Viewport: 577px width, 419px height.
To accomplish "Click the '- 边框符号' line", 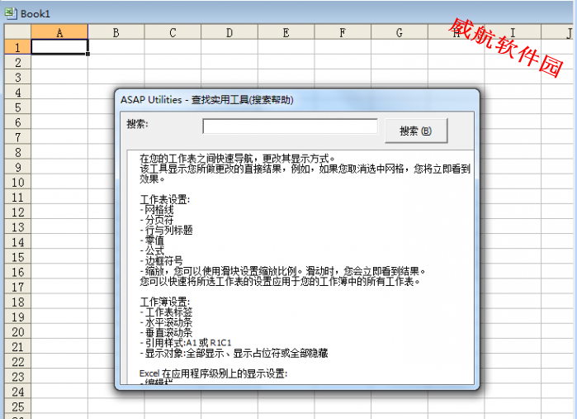I will click(162, 261).
